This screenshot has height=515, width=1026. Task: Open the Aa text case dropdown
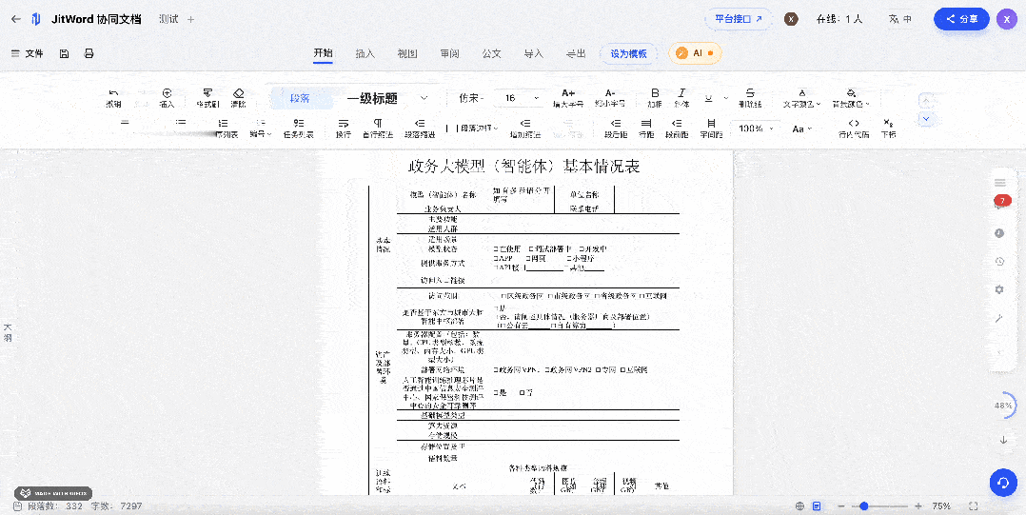[x=801, y=129]
